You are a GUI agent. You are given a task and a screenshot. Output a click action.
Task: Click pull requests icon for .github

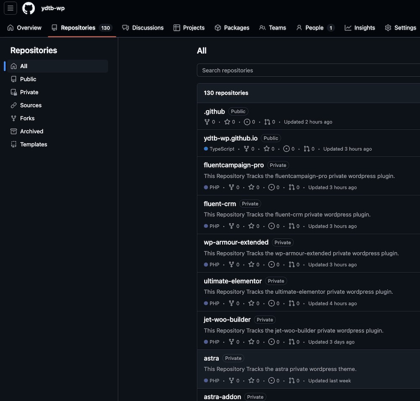coord(267,122)
